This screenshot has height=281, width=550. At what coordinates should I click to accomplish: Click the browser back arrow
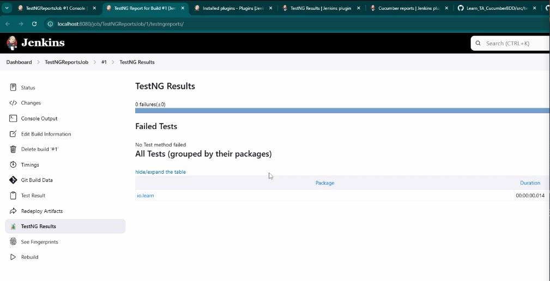[x=8, y=24]
